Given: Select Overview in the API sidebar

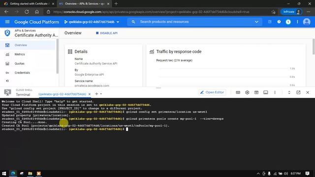Looking at the screenshot, I should point(28,45).
